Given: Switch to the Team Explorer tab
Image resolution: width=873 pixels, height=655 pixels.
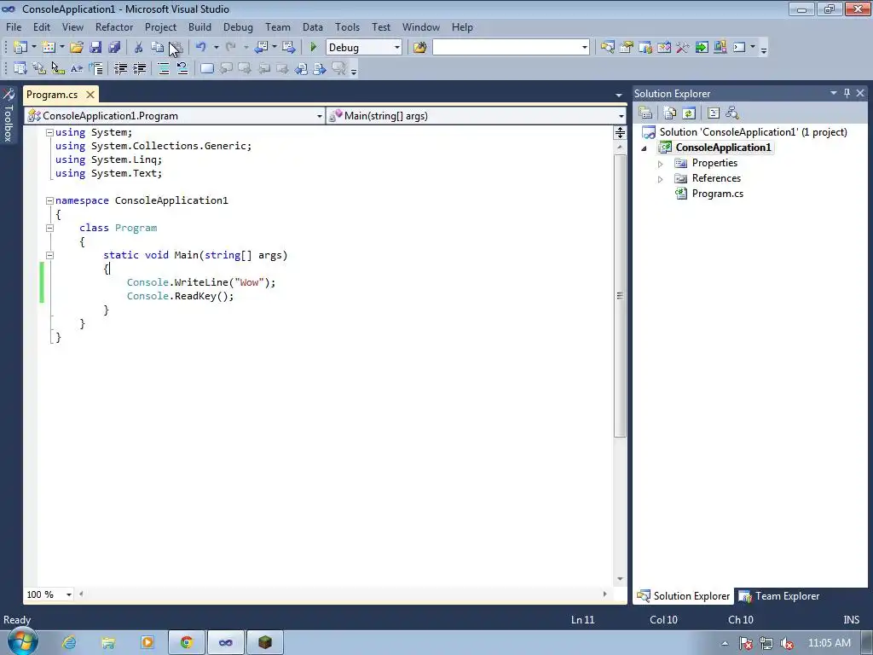Looking at the screenshot, I should click(x=779, y=596).
